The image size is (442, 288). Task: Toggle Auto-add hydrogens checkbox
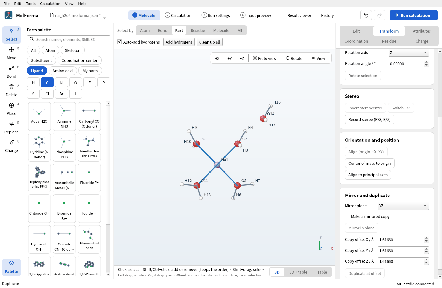[x=119, y=42]
